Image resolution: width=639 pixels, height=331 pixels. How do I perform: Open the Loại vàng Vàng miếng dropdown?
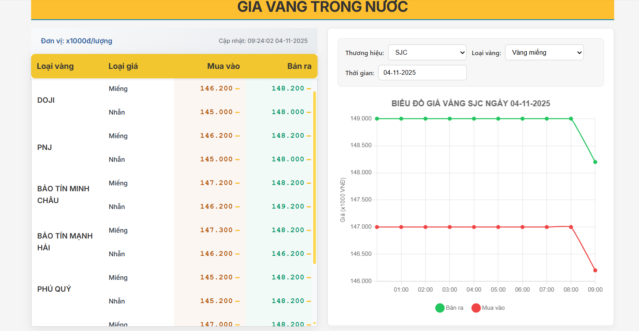(544, 52)
